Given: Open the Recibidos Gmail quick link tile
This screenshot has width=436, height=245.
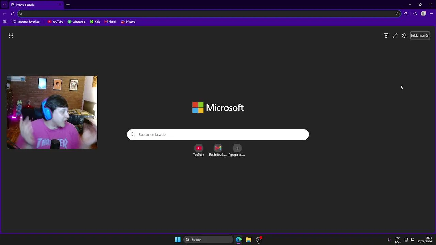Looking at the screenshot, I should [218, 150].
